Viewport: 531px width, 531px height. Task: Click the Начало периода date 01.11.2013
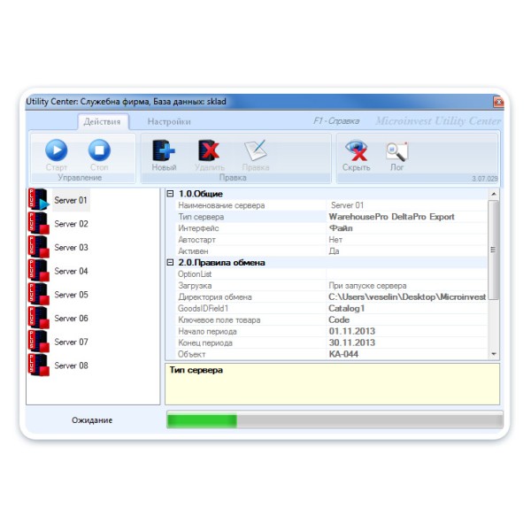click(x=352, y=331)
